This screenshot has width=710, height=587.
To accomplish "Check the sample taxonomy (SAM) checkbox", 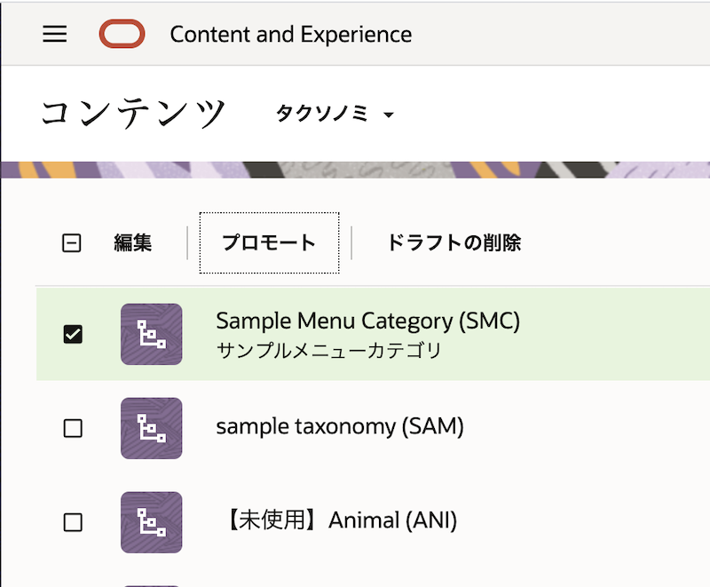I will point(73,428).
